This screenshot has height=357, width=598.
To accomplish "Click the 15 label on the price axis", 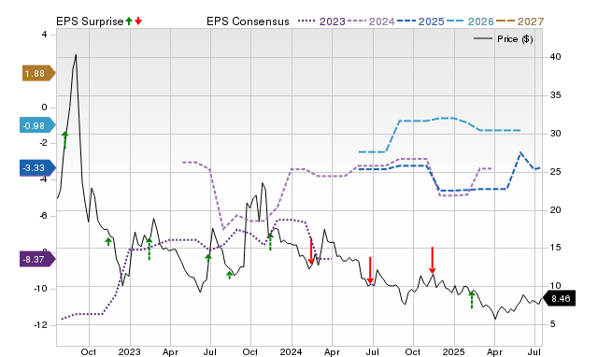I will [x=555, y=248].
